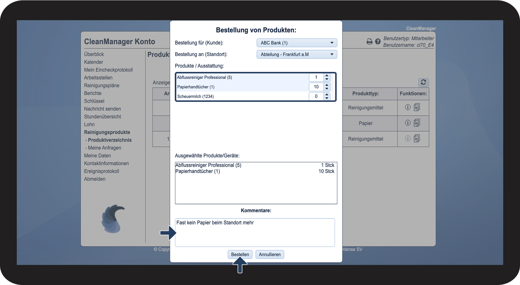
Task: Decrease quantity of Abflussreiniger Professional
Action: point(327,79)
